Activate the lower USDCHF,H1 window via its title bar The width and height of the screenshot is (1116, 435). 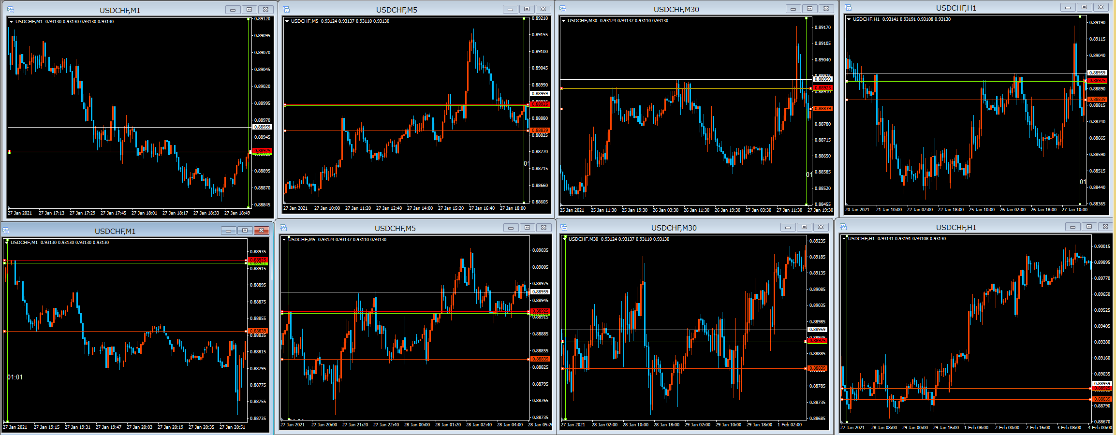[x=955, y=227]
